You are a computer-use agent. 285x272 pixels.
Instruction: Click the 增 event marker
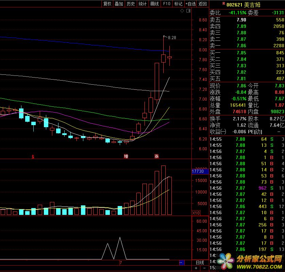126,156
